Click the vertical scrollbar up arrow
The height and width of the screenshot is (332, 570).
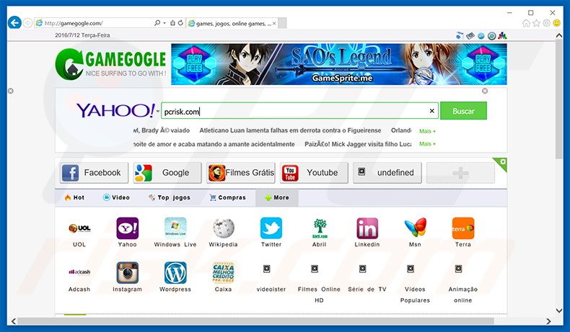click(x=559, y=35)
